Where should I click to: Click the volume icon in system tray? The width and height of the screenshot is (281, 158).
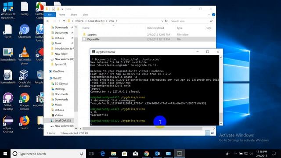pos(251,154)
